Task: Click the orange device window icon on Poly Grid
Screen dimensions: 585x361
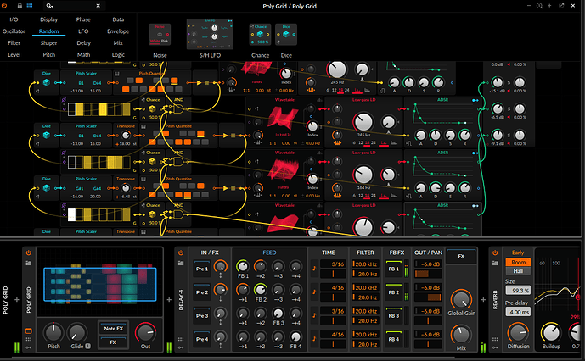Action: 29,330
